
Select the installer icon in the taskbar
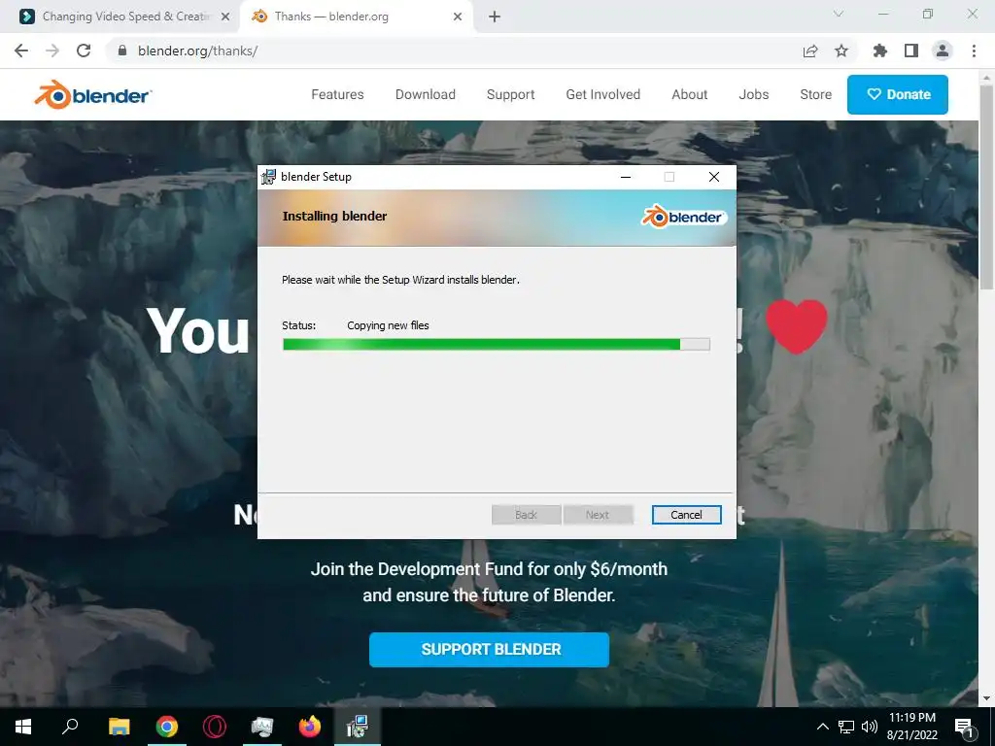pyautogui.click(x=358, y=727)
